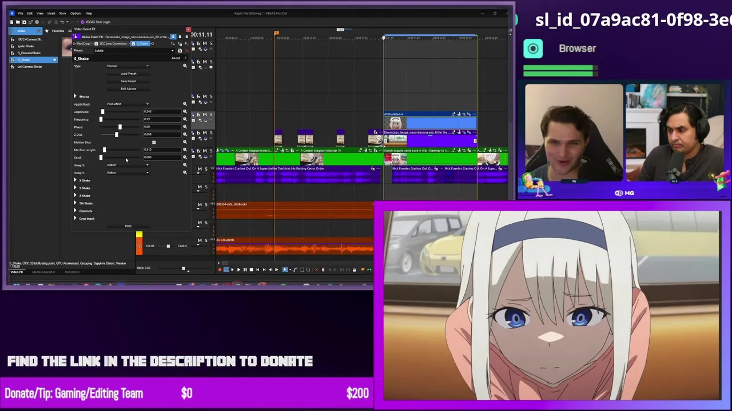Click the Seed animate icon
The height and width of the screenshot is (411, 732).
(x=185, y=157)
